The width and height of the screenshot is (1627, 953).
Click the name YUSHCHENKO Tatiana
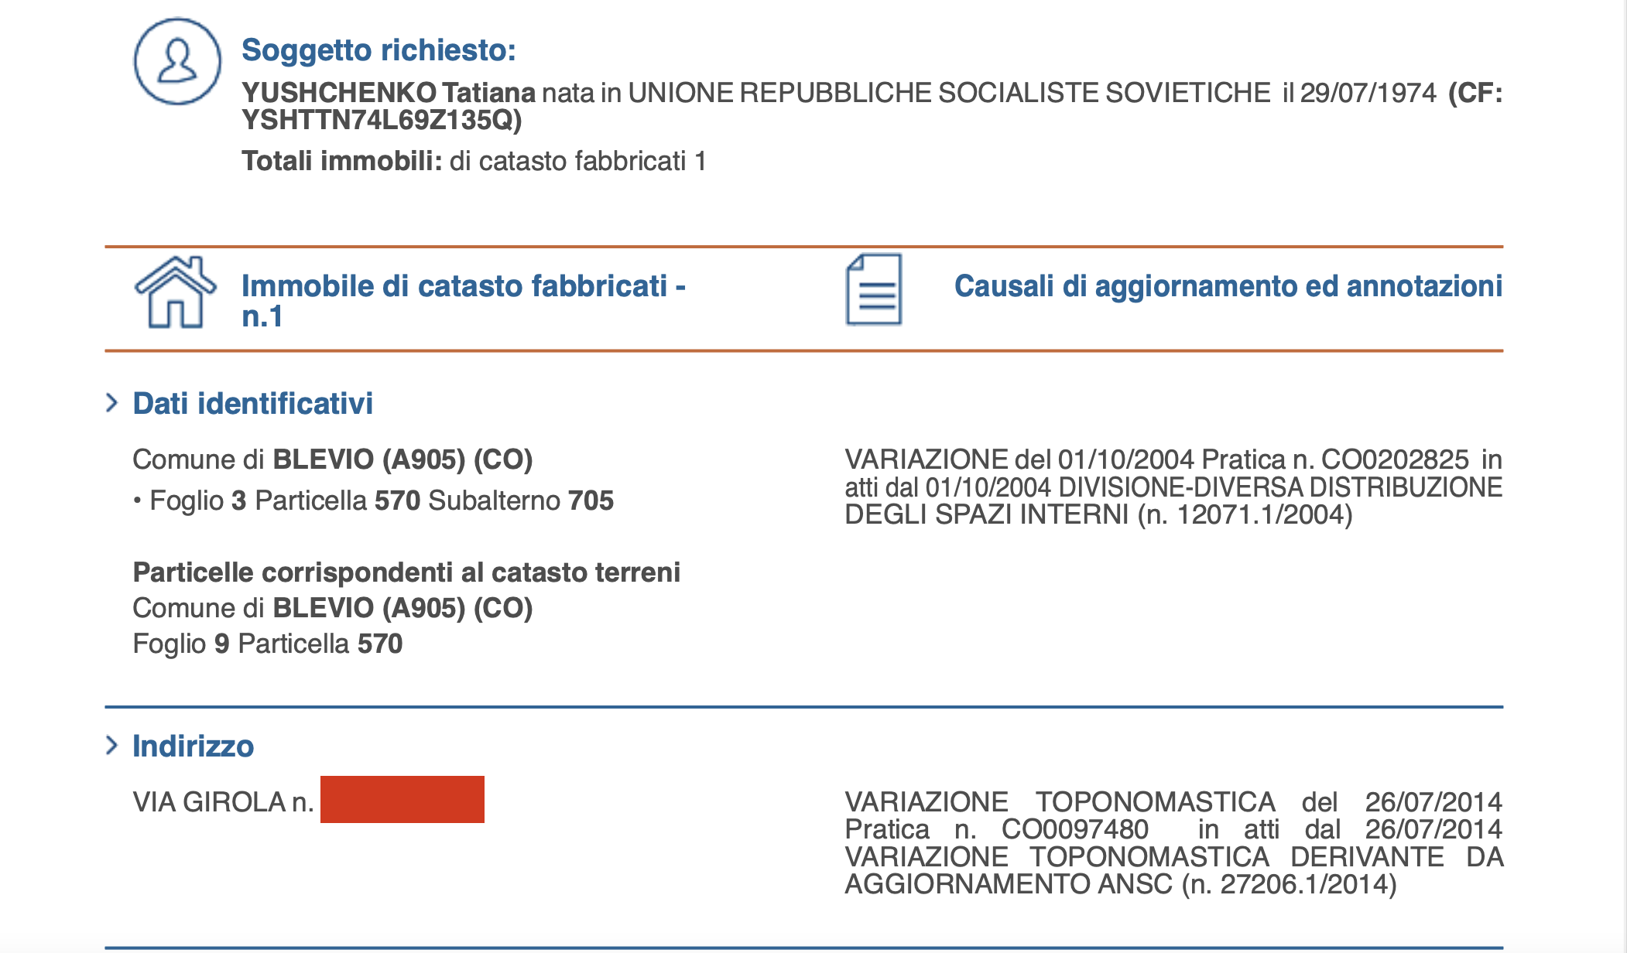[389, 93]
